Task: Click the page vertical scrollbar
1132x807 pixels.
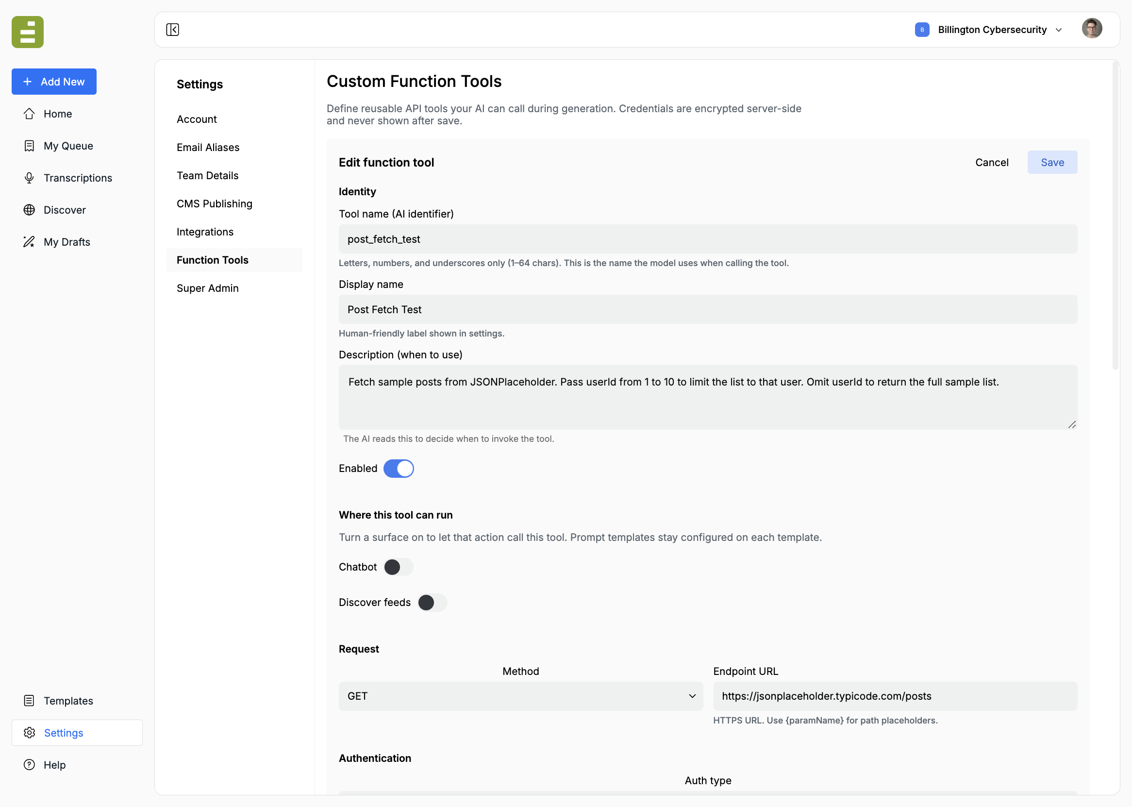Action: pyautogui.click(x=1115, y=216)
